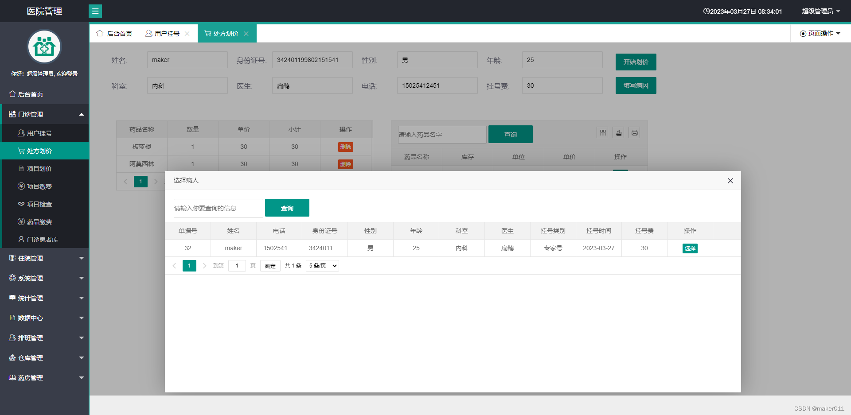Expand the 住院管理 sidebar section

[x=44, y=258]
